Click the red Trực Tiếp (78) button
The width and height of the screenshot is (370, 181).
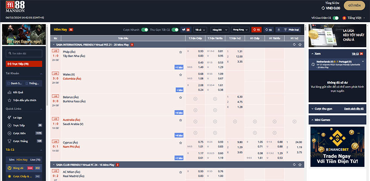click(x=24, y=64)
